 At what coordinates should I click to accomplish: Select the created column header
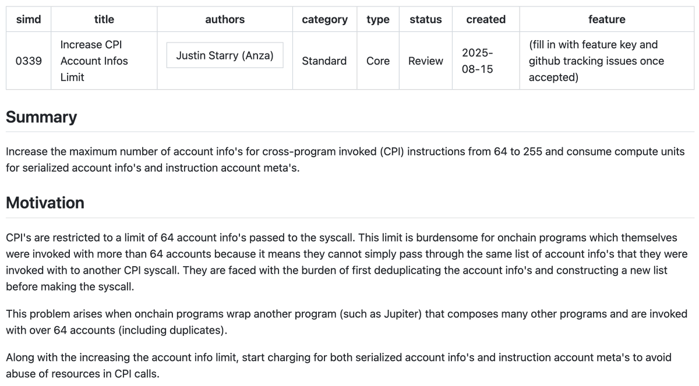[x=486, y=19]
